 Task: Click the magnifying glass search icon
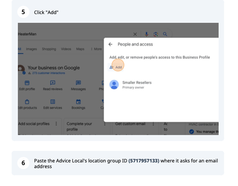[x=165, y=34]
